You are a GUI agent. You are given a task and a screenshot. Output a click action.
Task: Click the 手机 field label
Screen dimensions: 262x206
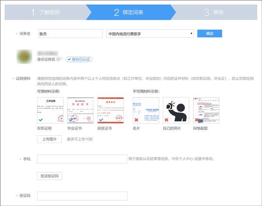[27, 159]
